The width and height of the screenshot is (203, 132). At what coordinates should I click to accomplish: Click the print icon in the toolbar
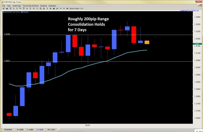7,8
